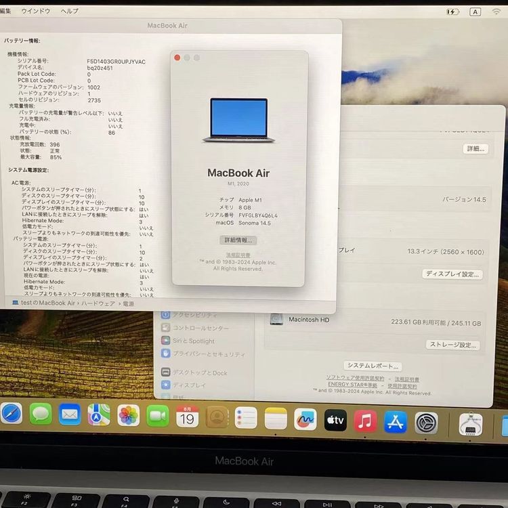Open ソフトウェア使用許諾契約 link

355,378
